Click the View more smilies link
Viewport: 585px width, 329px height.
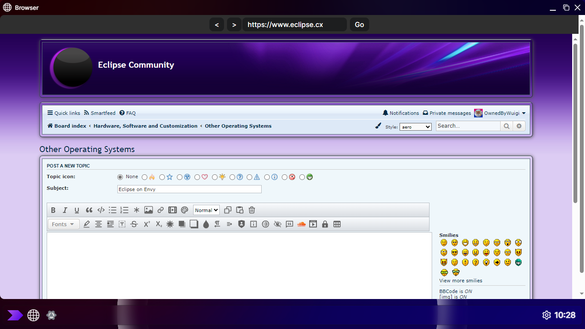(x=460, y=281)
